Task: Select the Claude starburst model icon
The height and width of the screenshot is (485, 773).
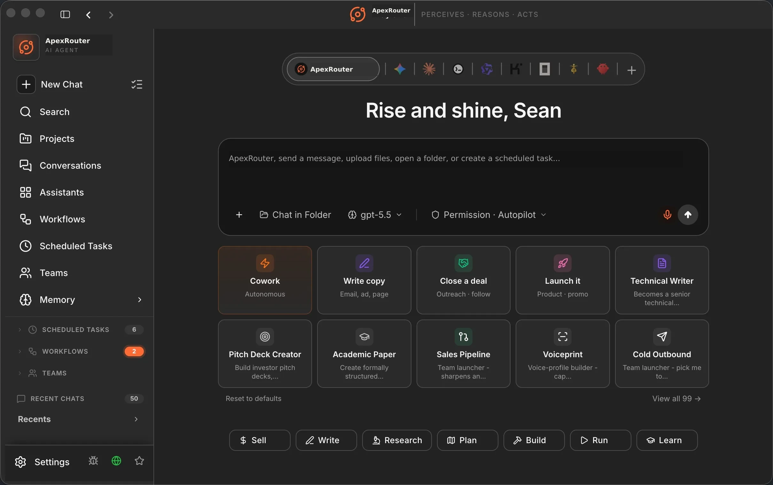Action: coord(429,69)
